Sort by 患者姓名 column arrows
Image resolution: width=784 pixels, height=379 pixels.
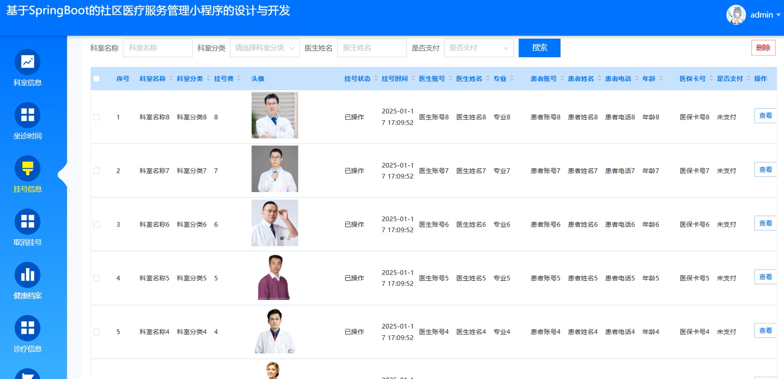point(599,79)
